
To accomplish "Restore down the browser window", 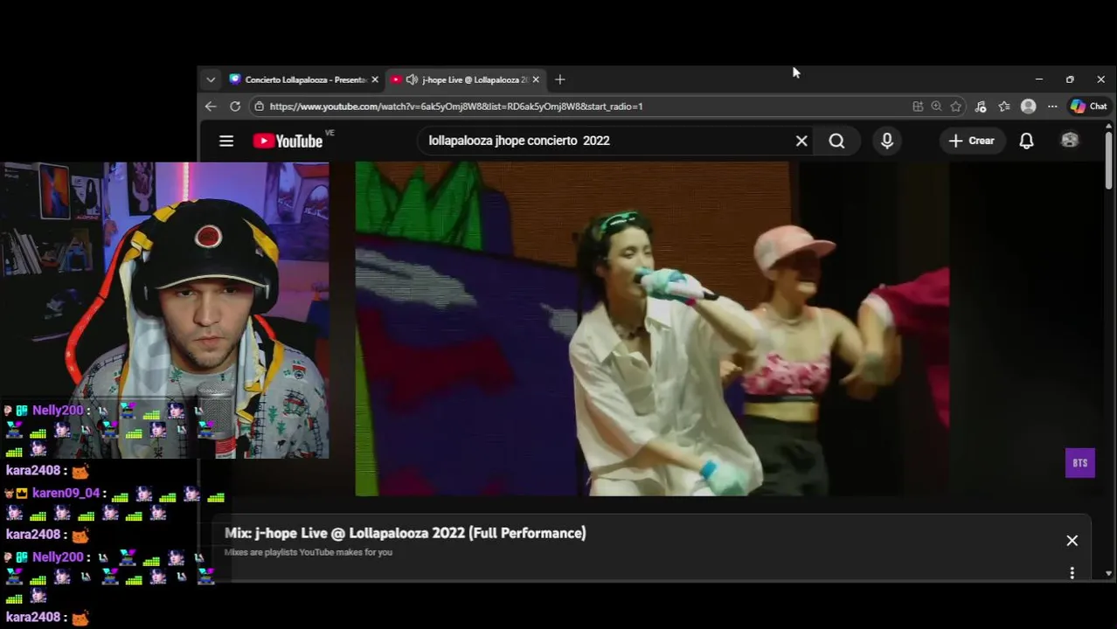I will point(1070,79).
